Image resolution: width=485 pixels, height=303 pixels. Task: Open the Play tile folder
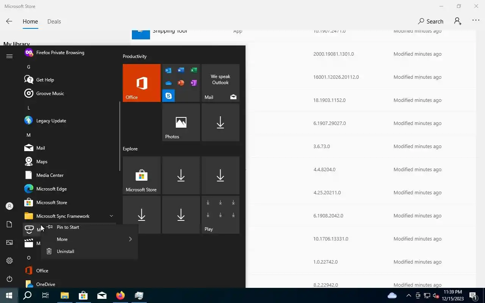click(x=221, y=215)
